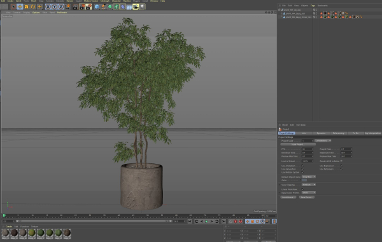This screenshot has height=242, width=382.
Task: Click the Record Active Objects button
Action: pyautogui.click(x=230, y=221)
